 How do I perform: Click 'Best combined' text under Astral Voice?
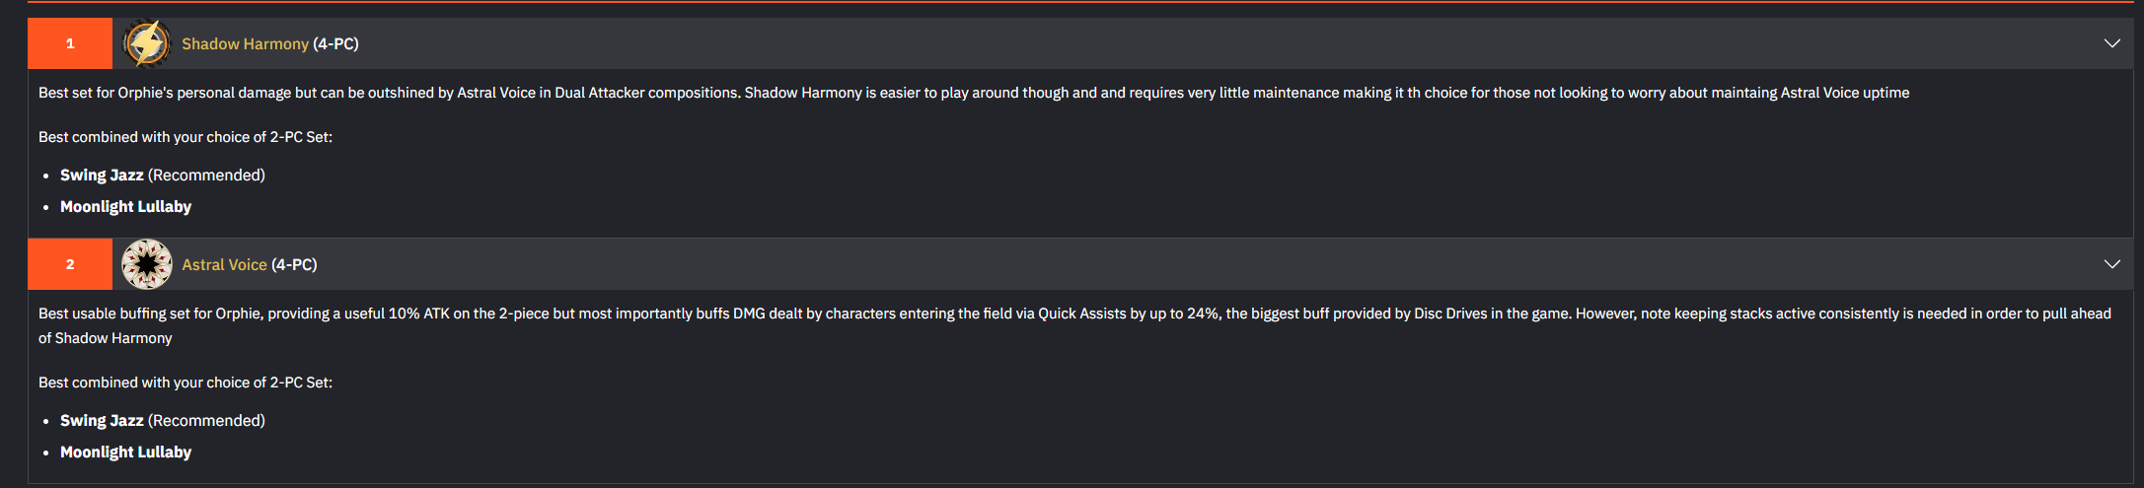(185, 383)
